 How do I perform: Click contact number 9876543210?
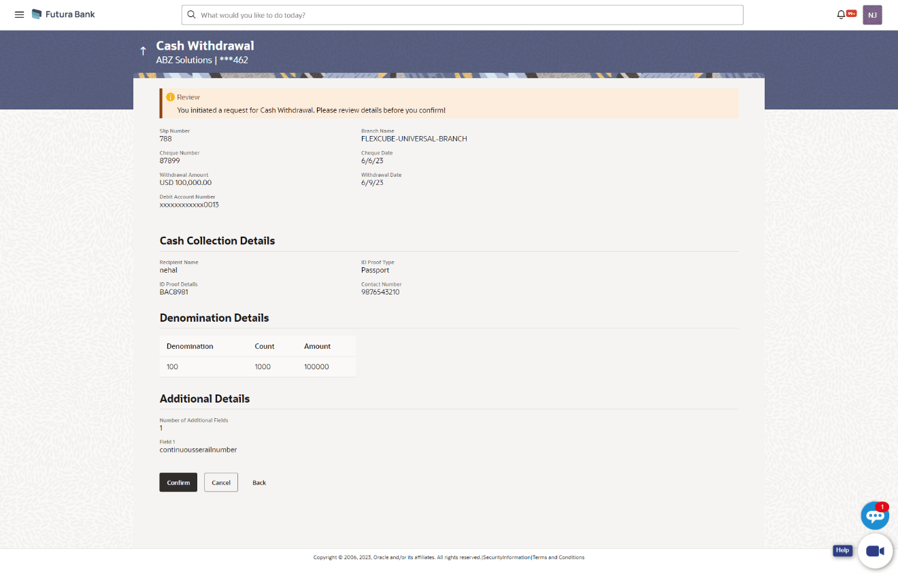380,292
